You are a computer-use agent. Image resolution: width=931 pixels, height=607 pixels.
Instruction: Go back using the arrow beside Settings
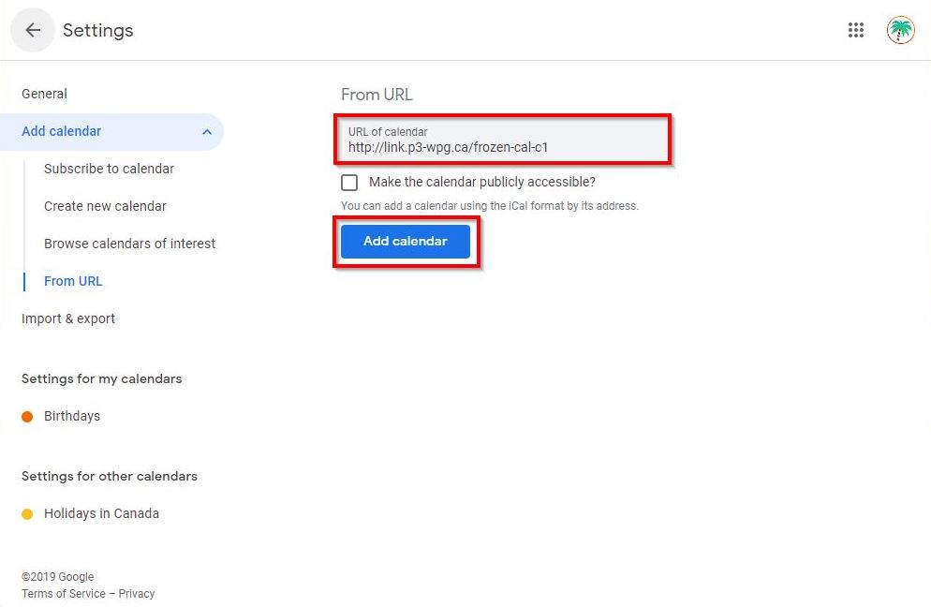click(33, 30)
